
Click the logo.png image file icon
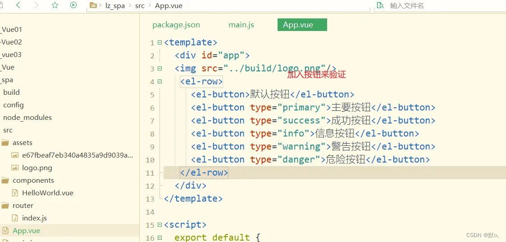click(x=15, y=168)
